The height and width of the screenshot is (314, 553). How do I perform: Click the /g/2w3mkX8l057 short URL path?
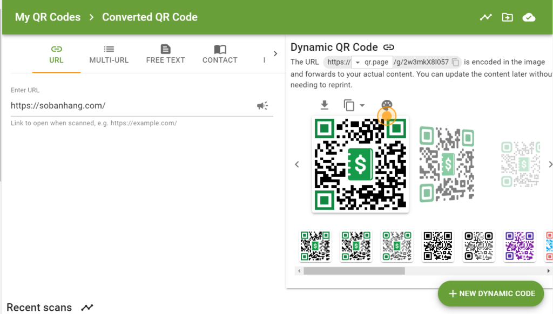pyautogui.click(x=421, y=63)
